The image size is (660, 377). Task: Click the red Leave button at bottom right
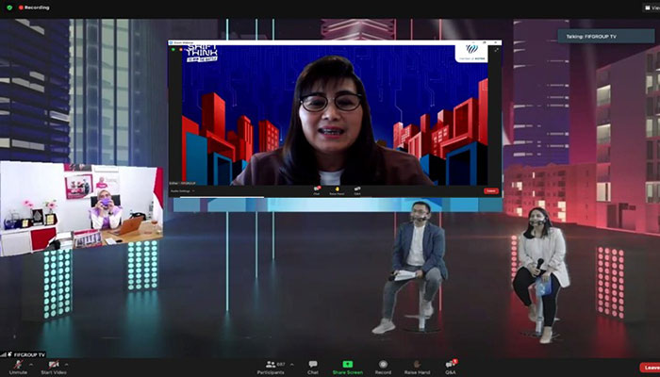click(649, 367)
